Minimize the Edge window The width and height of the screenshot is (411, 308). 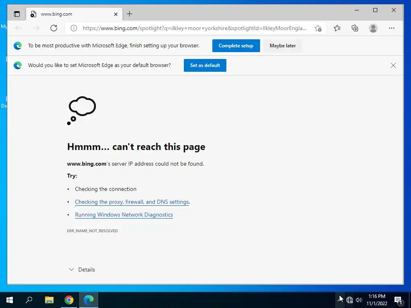click(357, 10)
